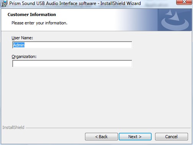Close the InstallShield Wizard window
The width and height of the screenshot is (193, 145).
coord(184,2)
